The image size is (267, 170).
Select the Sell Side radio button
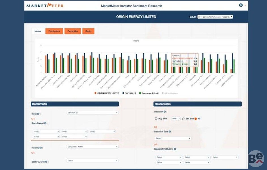(183, 119)
